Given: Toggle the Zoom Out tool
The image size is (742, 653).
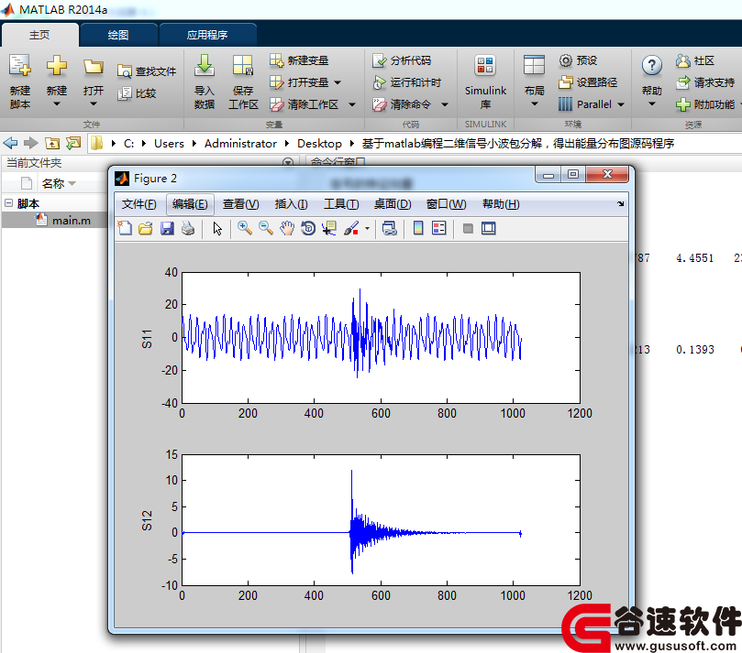Looking at the screenshot, I should point(265,228).
